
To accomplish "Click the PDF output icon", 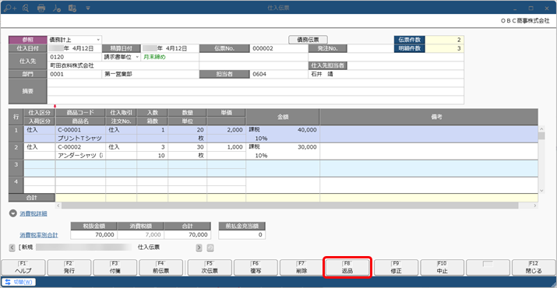I will (57, 8).
